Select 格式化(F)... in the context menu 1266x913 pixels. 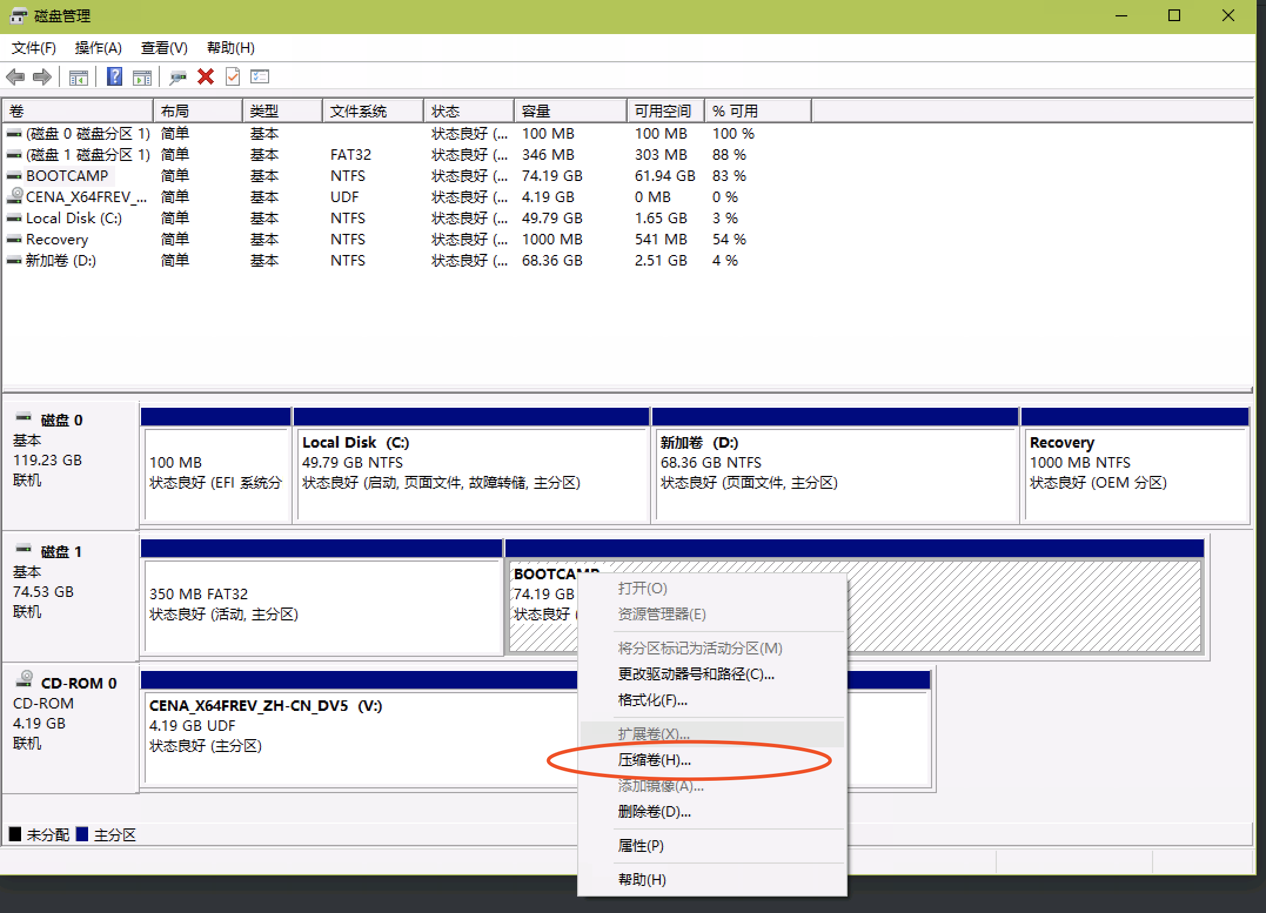coord(652,700)
